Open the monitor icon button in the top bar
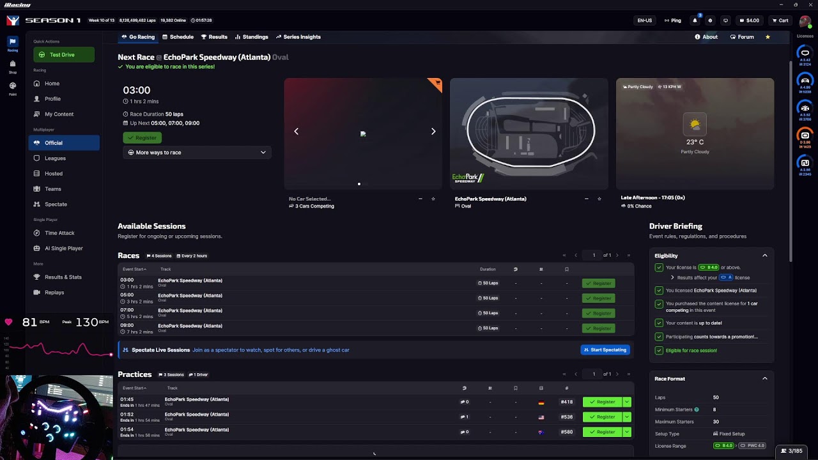818x460 pixels. coord(725,20)
